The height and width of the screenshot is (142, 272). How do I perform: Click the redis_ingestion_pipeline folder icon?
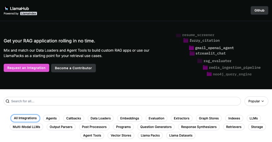pos(205,68)
